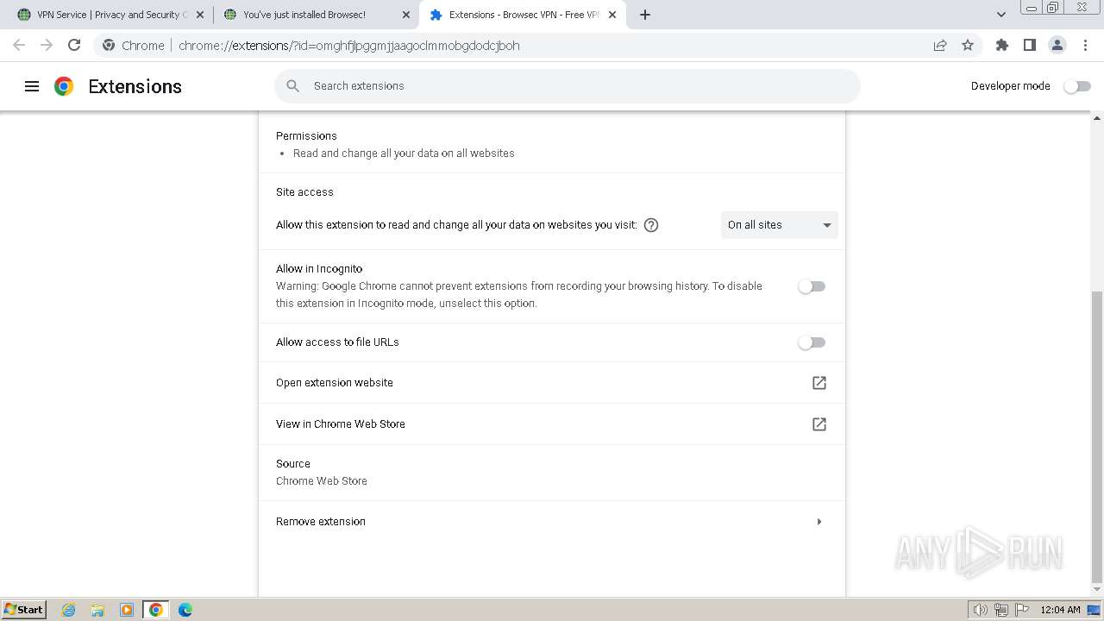The height and width of the screenshot is (621, 1104).
Task: Click the Extensions page title text
Action: (x=135, y=86)
